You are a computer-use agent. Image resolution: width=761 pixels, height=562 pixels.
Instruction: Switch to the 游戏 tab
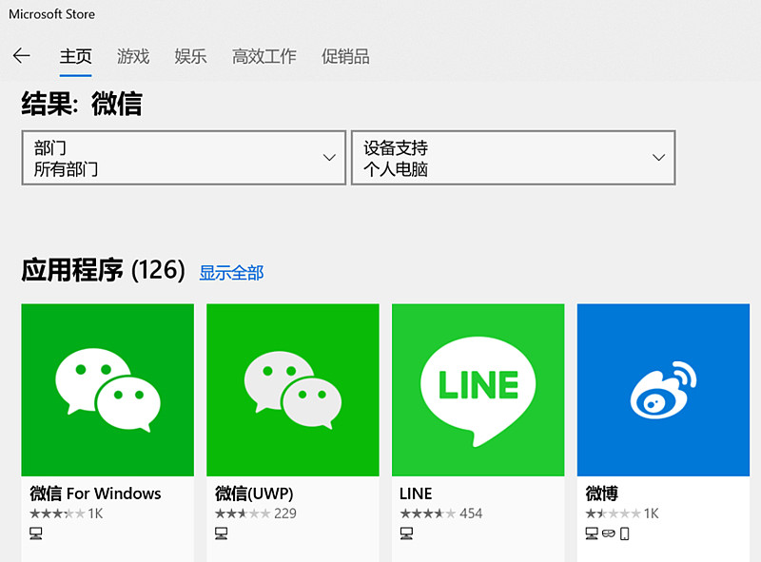(133, 56)
